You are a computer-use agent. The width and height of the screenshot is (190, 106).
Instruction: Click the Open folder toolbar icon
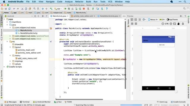[x=2, y=9]
